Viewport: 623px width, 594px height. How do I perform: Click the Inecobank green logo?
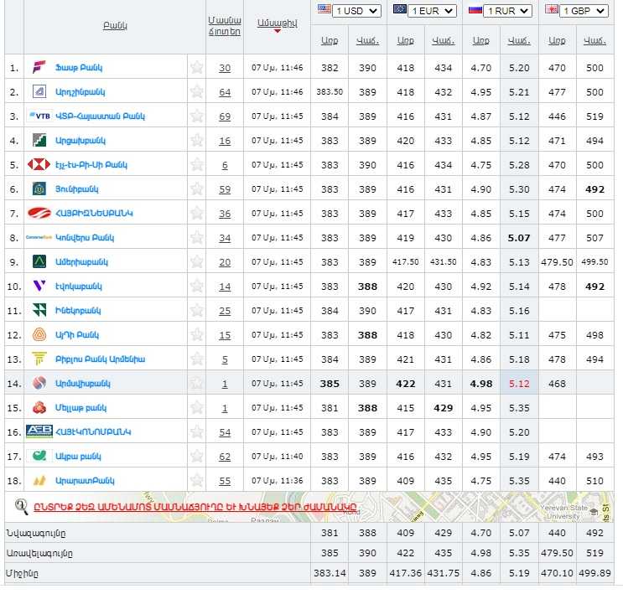tap(39, 310)
